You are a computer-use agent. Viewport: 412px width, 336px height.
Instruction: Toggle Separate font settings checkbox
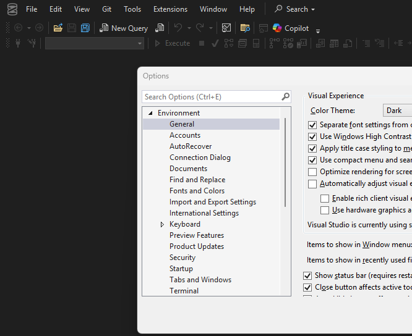[x=312, y=125]
